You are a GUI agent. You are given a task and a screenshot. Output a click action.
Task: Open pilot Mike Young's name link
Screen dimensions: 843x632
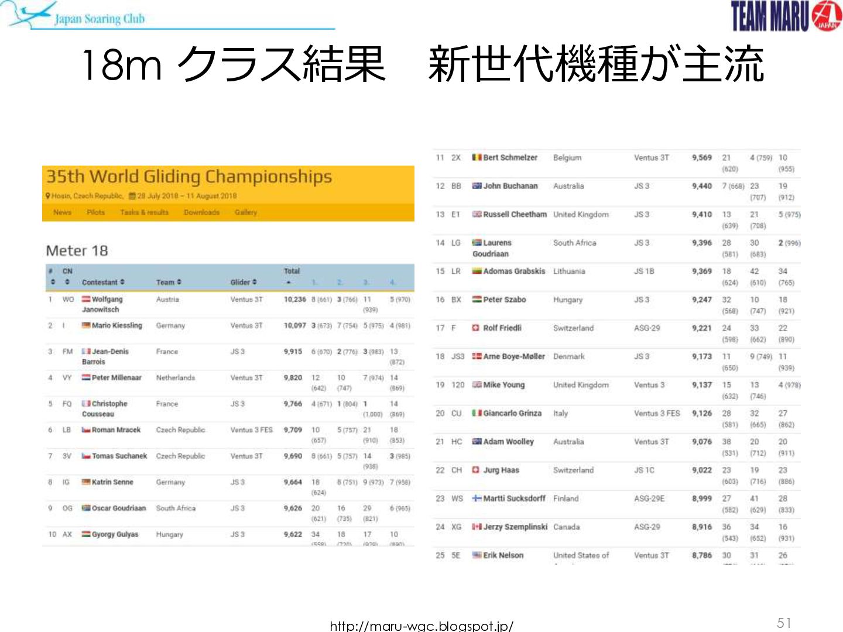504,385
